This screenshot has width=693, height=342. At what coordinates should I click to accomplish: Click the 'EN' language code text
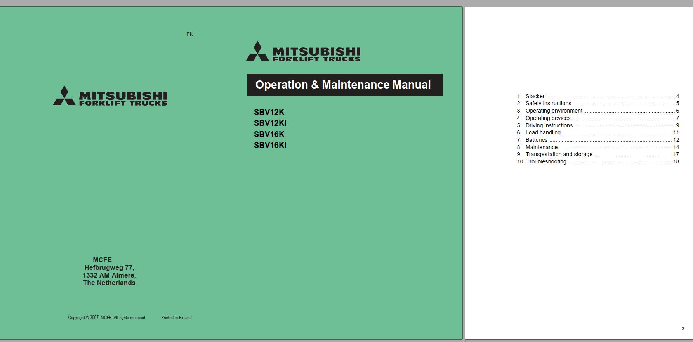[x=190, y=34]
